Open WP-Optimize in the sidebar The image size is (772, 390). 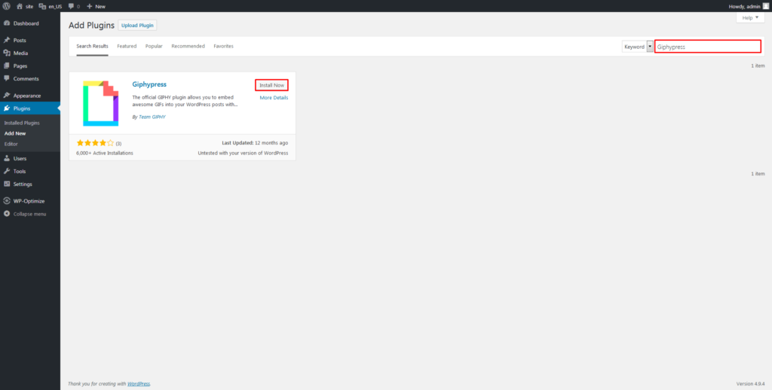click(x=29, y=201)
